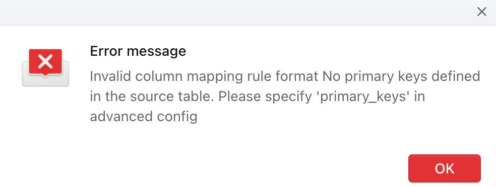Click the gray title bar of the dialog

coord(237,13)
